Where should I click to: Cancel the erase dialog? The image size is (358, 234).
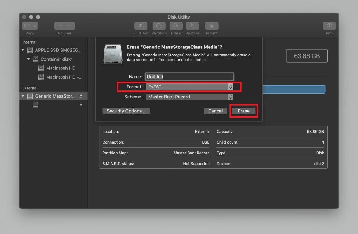click(x=216, y=111)
